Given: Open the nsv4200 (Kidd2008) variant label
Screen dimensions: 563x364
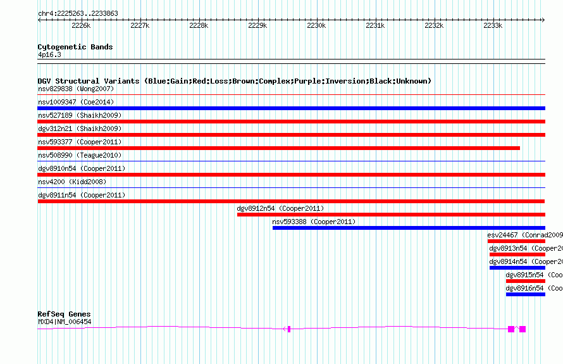Looking at the screenshot, I should pos(70,182).
